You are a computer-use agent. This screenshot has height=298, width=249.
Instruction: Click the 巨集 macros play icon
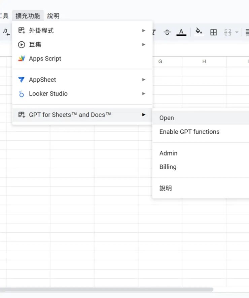(x=22, y=45)
